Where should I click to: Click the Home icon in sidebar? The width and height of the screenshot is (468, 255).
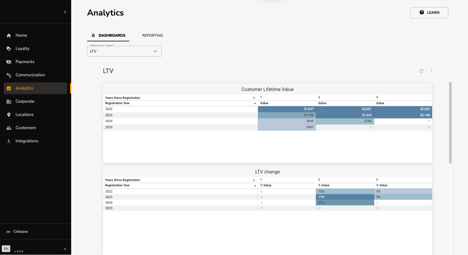(9, 36)
